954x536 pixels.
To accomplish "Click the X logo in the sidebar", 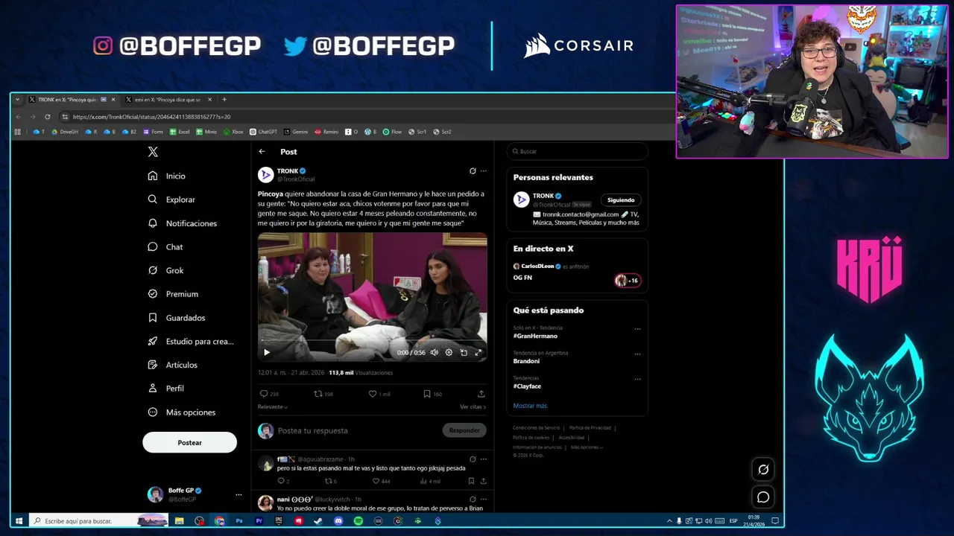I will coord(153,152).
